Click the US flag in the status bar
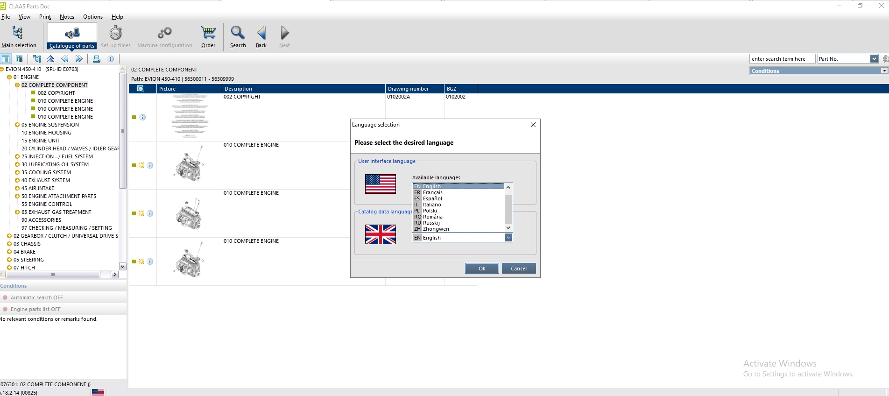 click(x=98, y=392)
